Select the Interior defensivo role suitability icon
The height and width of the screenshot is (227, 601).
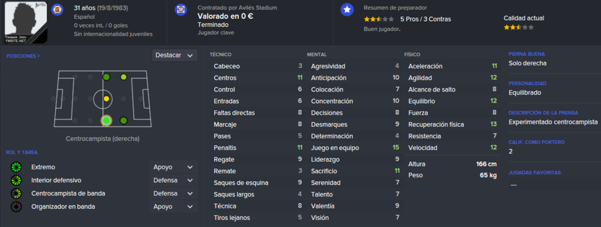click(15, 180)
